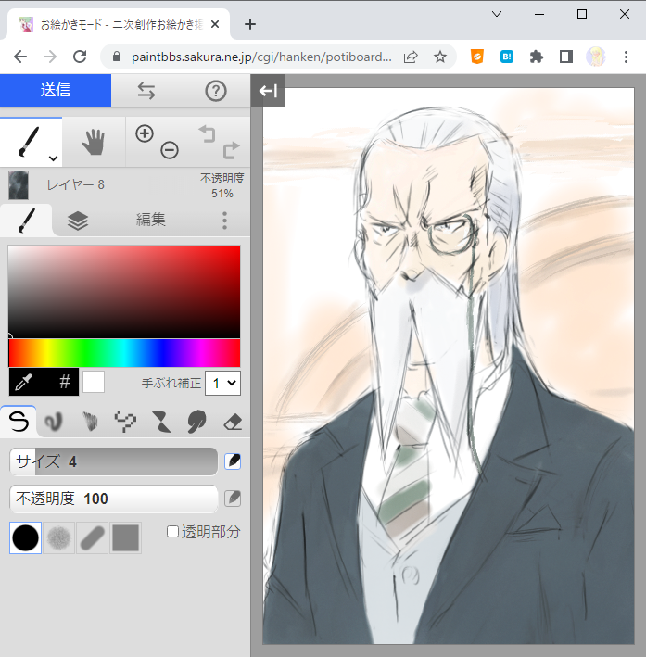Select the hand pan tool
This screenshot has width=646, height=657.
coord(94,142)
